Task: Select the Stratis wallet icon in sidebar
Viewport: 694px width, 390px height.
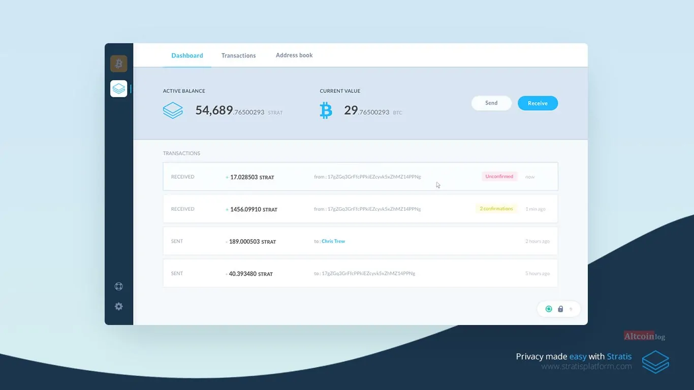Action: click(119, 89)
